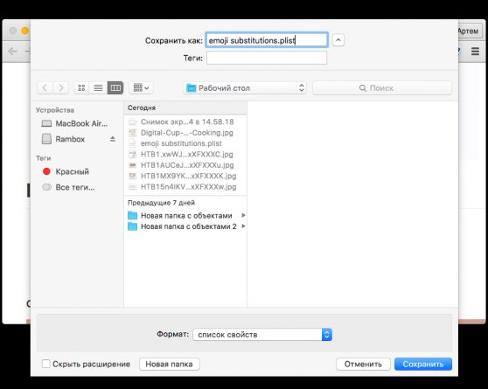Collapse the dialog with the arrow button
The image size is (488, 389).
pyautogui.click(x=338, y=40)
